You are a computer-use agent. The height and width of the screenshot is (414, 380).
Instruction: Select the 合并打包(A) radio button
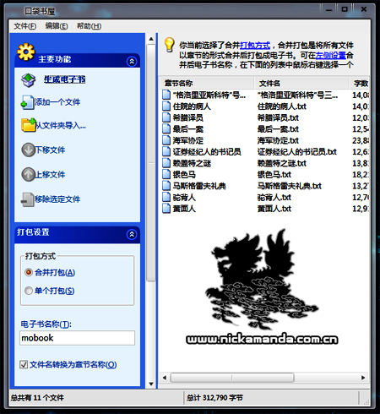click(29, 272)
